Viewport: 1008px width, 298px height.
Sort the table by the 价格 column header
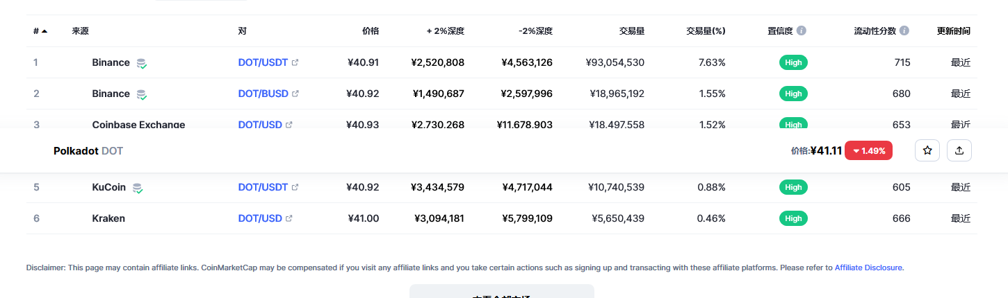pos(371,31)
